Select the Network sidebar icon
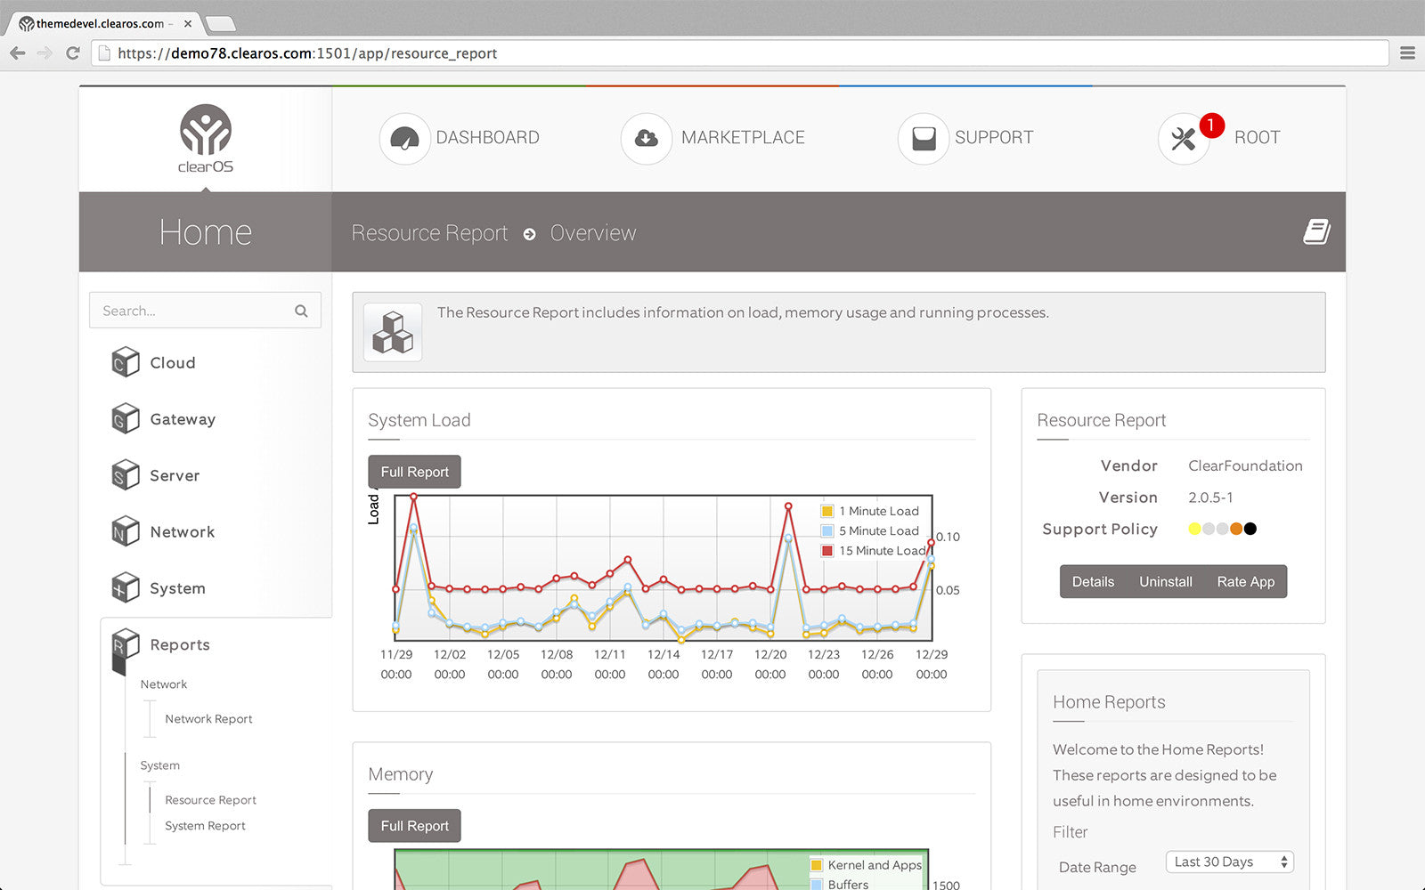 coord(126,531)
